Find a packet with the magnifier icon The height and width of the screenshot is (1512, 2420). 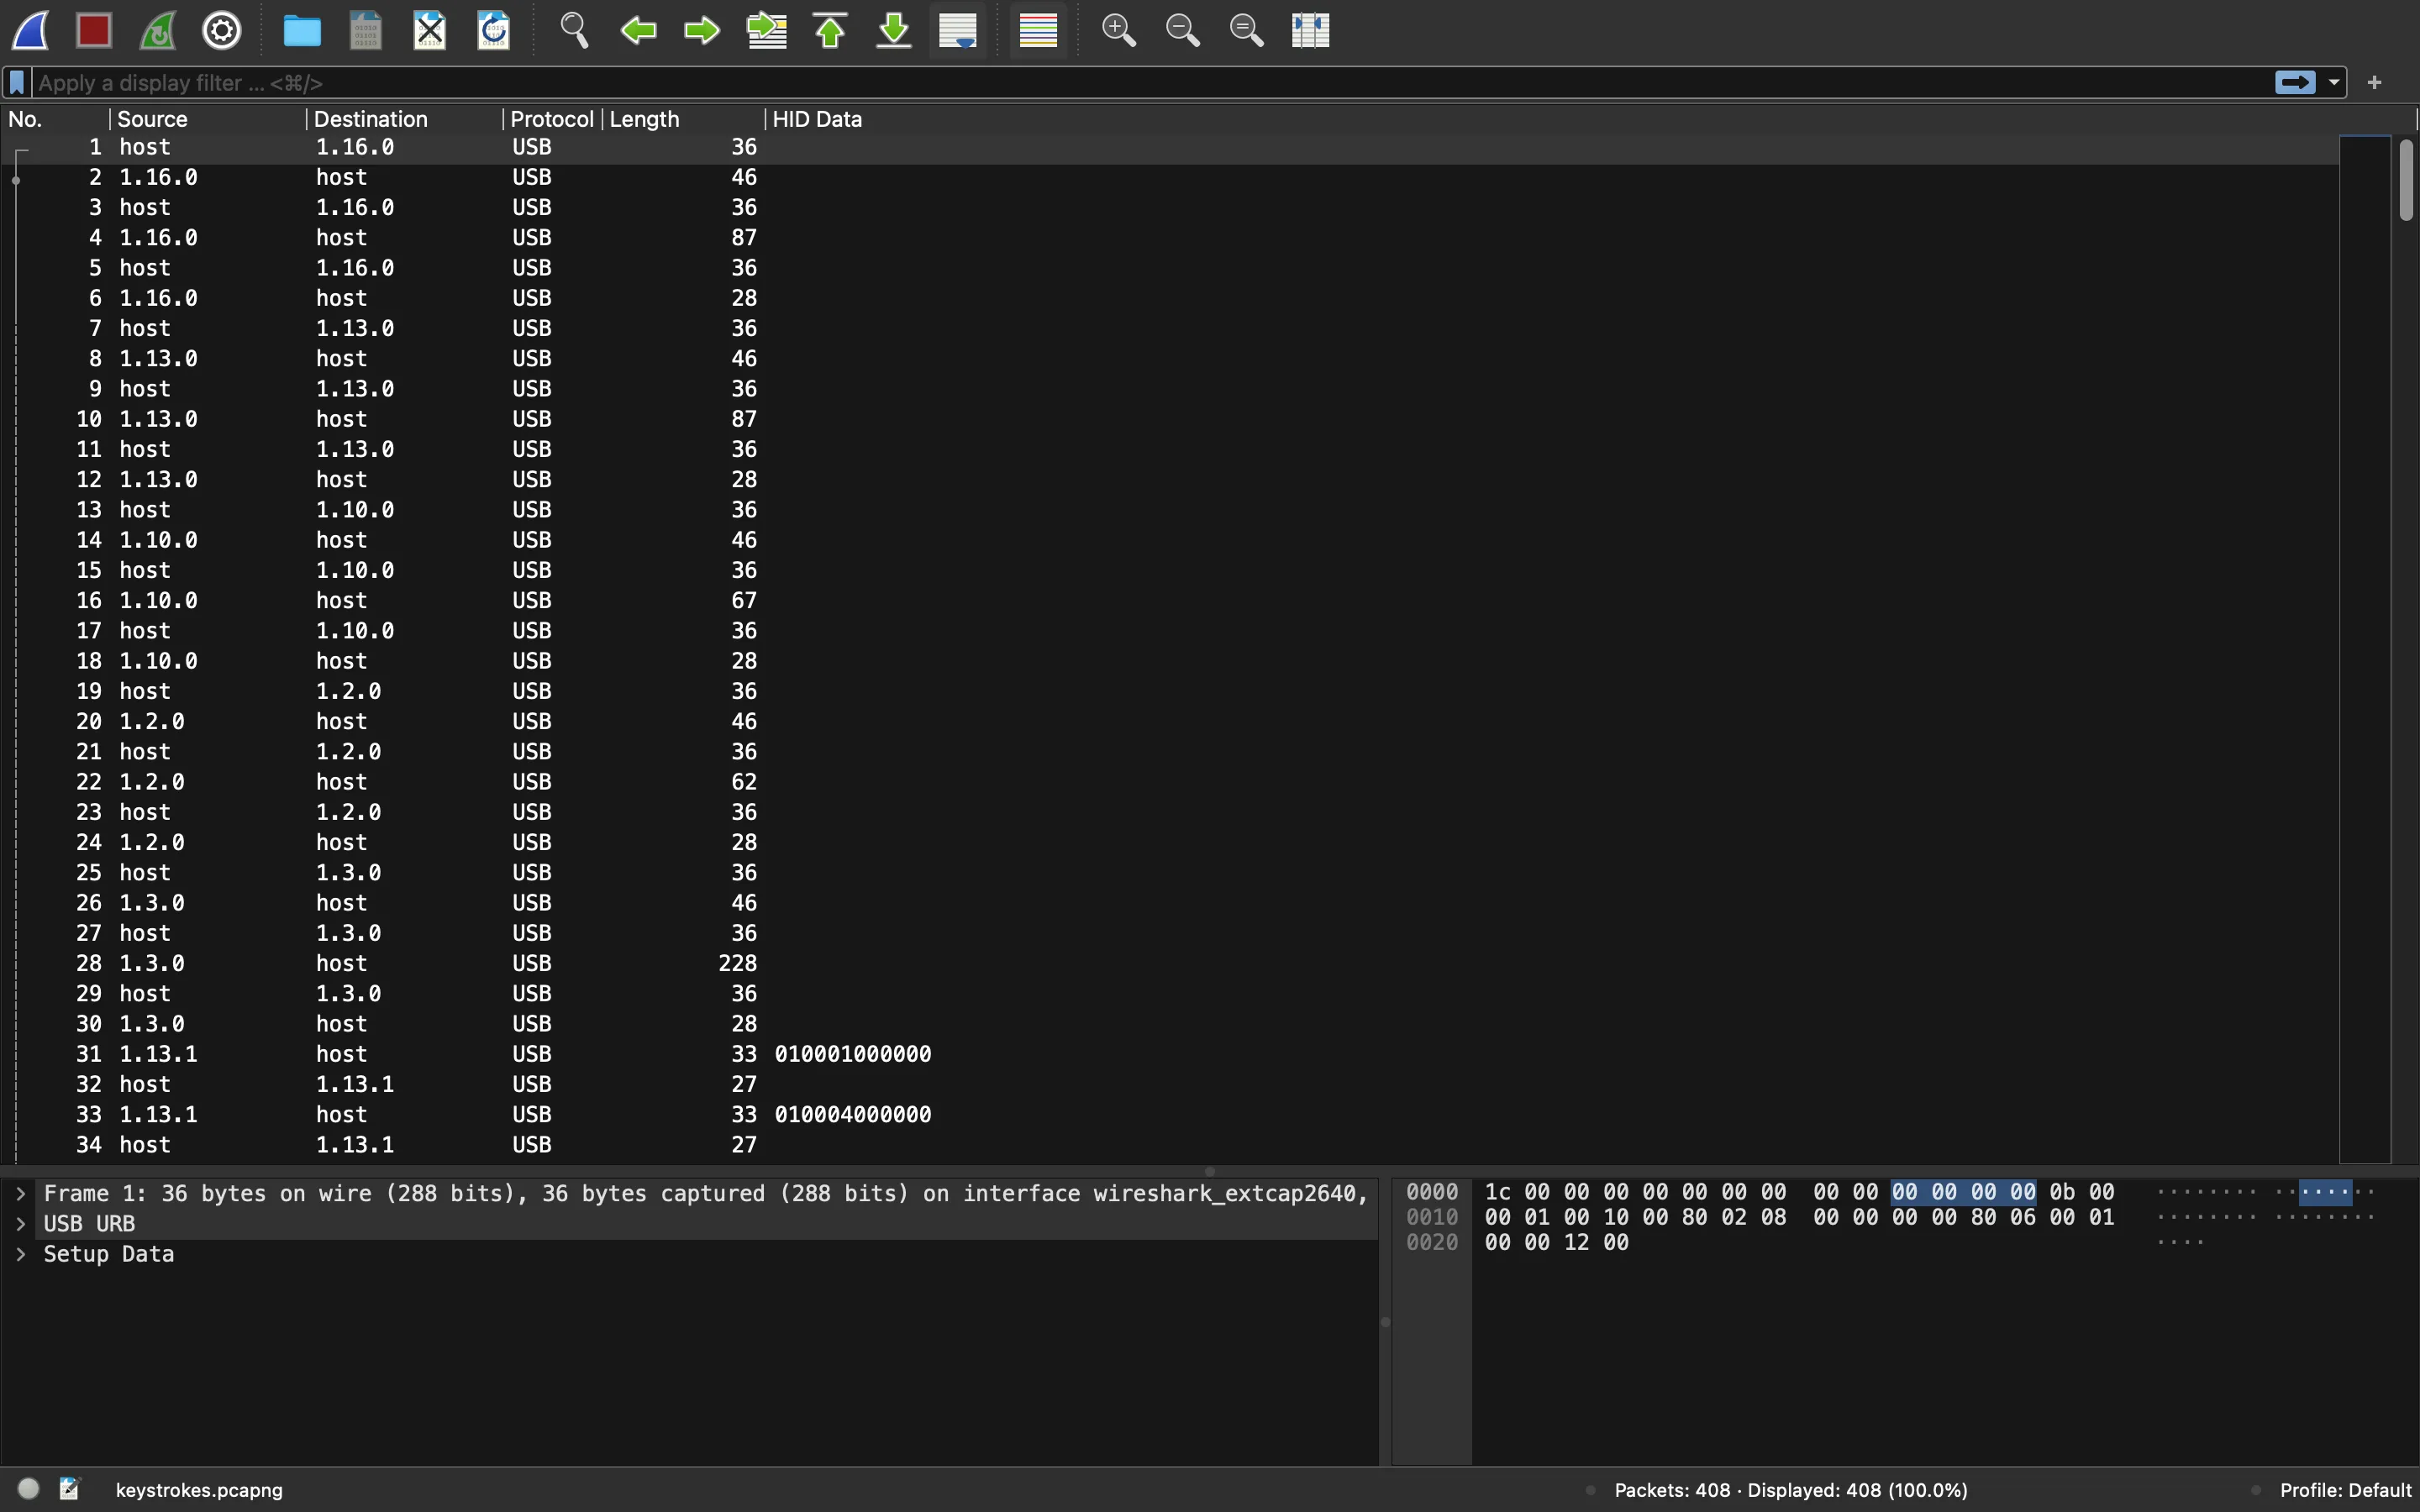[574, 31]
